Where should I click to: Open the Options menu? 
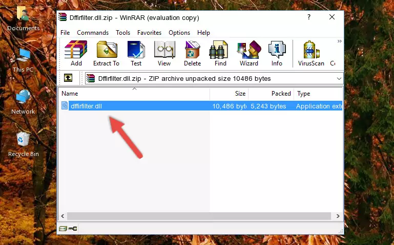179,33
